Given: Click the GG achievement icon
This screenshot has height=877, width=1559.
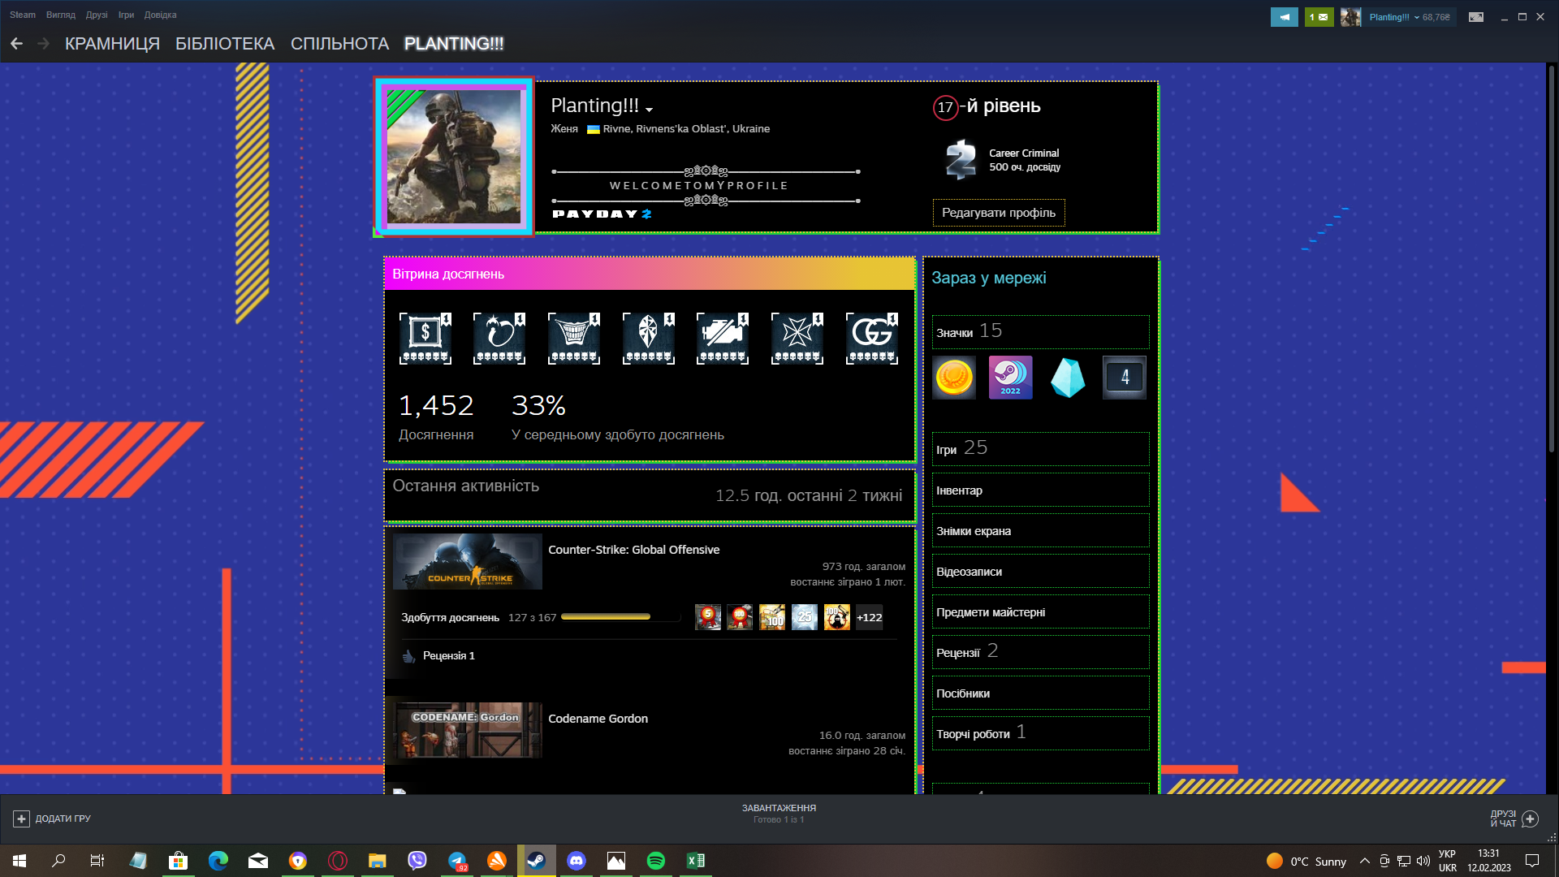Looking at the screenshot, I should (x=872, y=339).
